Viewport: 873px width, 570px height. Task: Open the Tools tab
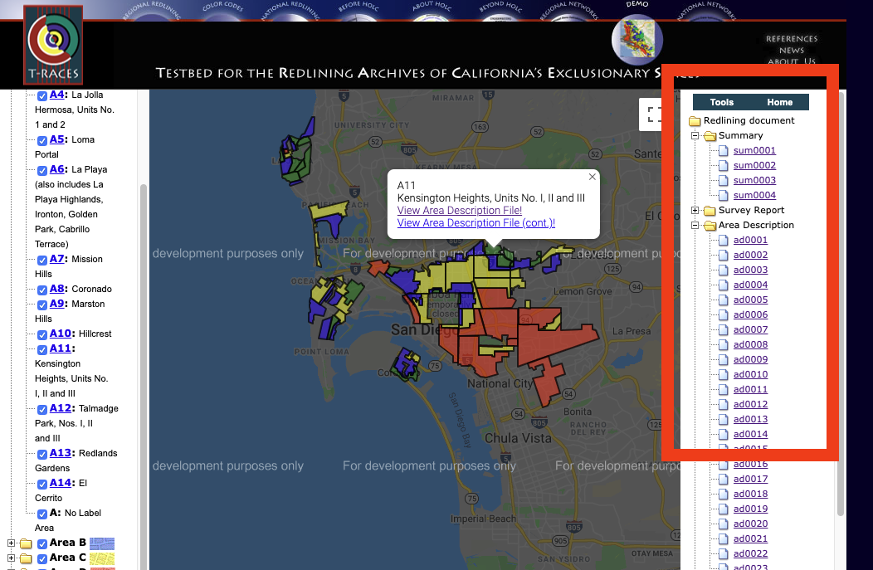[x=722, y=102]
